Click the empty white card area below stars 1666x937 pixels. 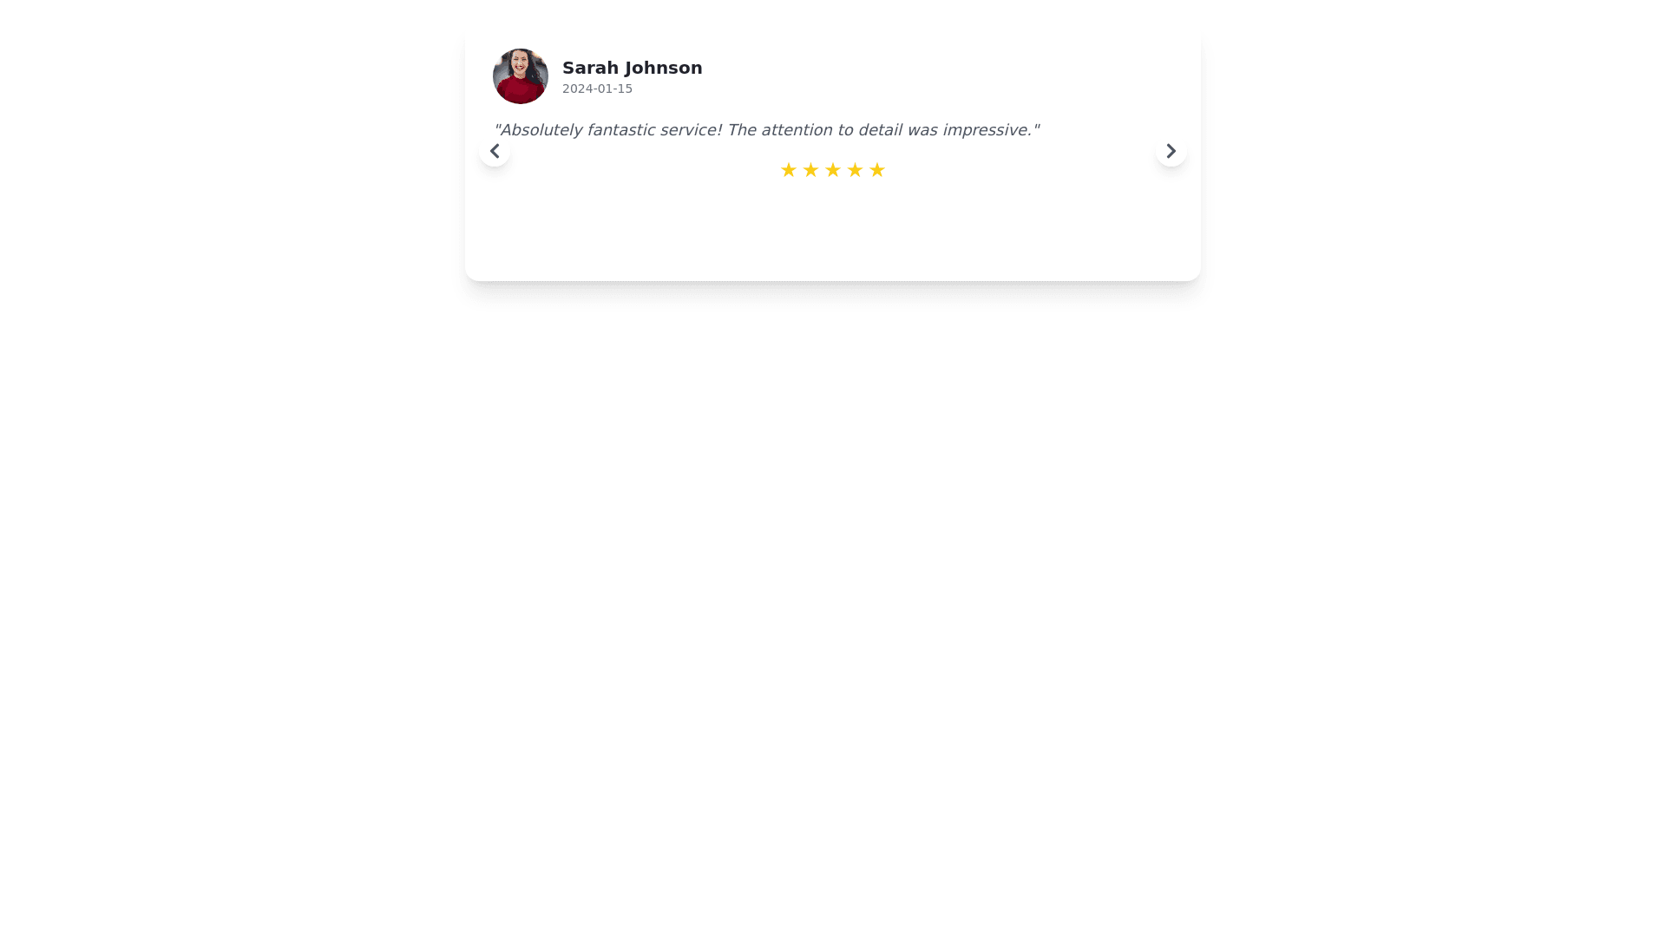coord(833,230)
